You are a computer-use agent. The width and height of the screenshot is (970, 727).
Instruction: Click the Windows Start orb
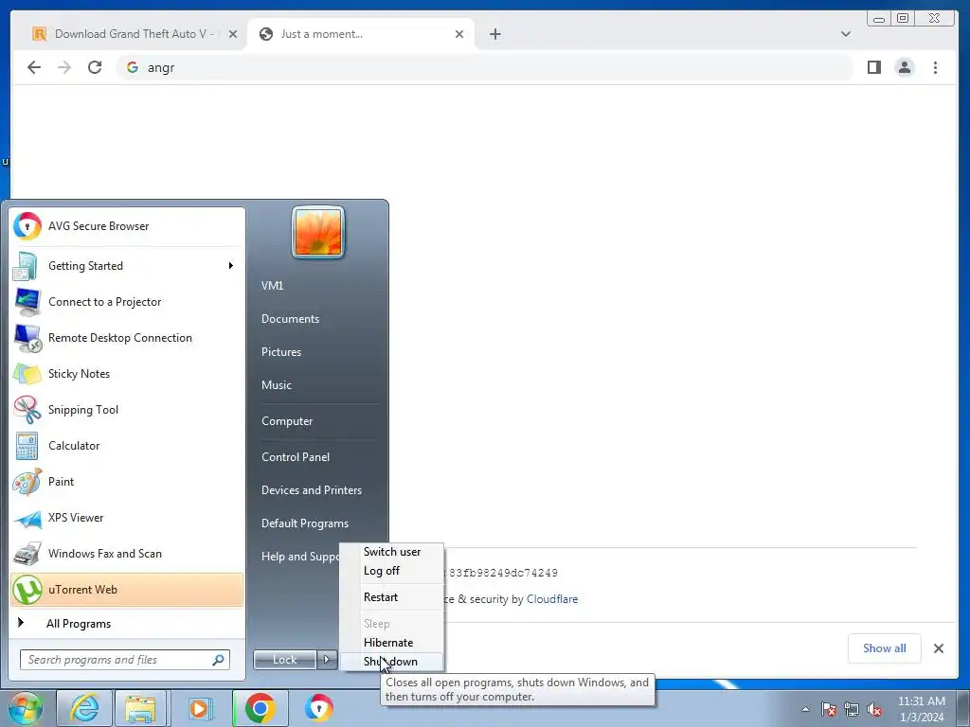coord(25,708)
